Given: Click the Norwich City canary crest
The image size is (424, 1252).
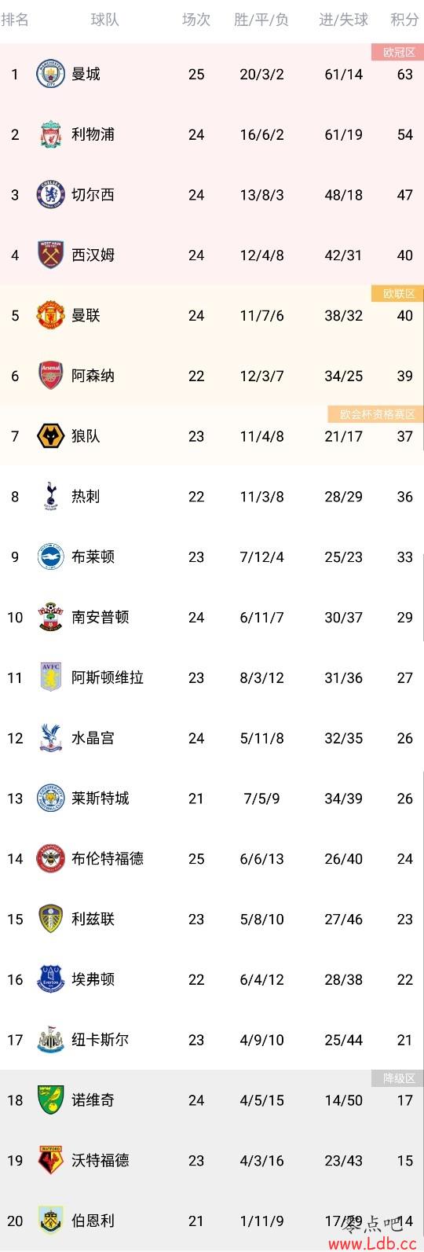Looking at the screenshot, I should coord(51,1100).
